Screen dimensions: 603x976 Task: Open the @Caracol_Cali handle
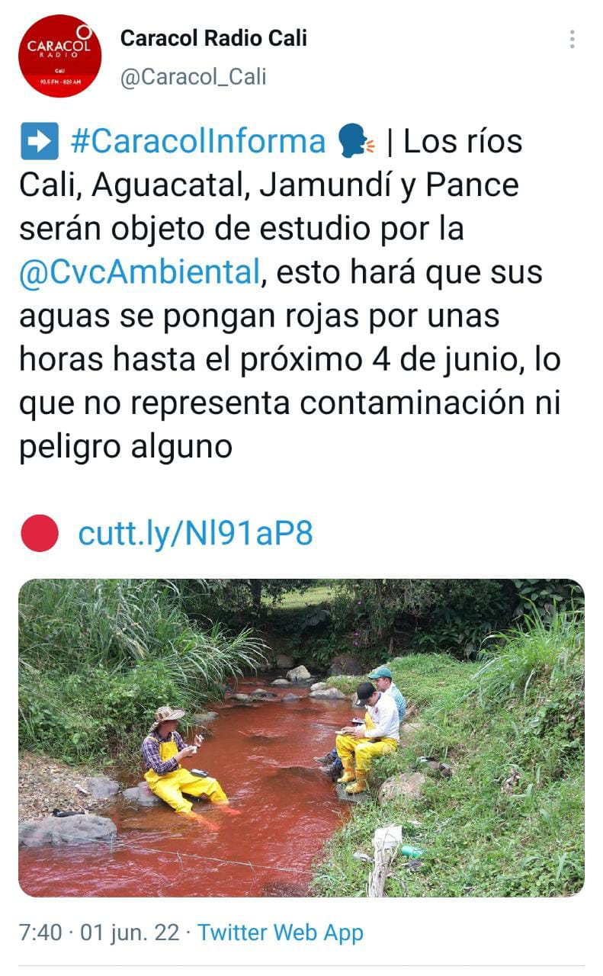coord(193,77)
